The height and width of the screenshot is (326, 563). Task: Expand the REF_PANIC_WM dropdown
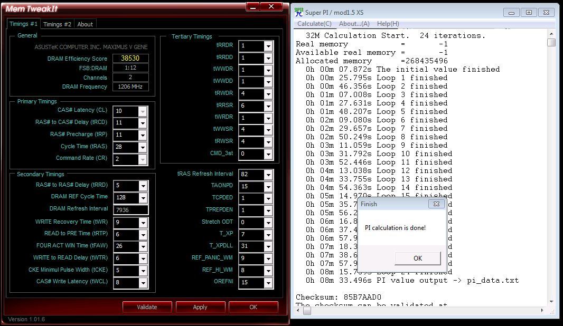268,258
